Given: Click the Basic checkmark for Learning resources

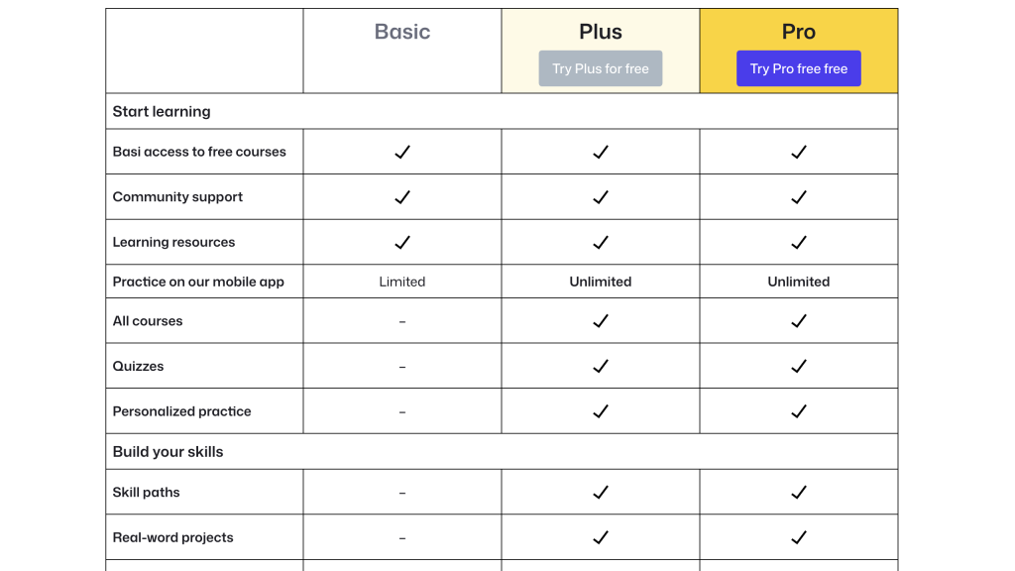Looking at the screenshot, I should (401, 241).
